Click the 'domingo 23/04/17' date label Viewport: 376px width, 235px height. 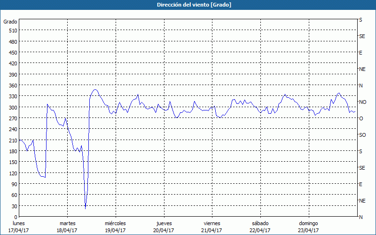coord(308,227)
